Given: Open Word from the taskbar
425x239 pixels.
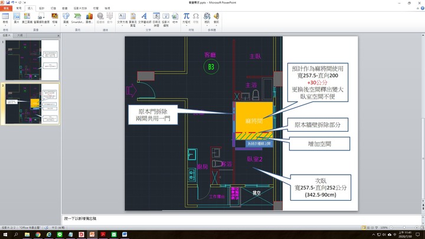Looking at the screenshot, I should (x=125, y=235).
